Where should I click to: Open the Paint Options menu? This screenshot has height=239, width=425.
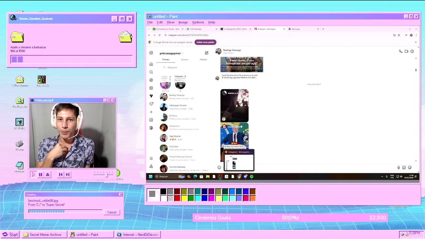click(x=198, y=22)
